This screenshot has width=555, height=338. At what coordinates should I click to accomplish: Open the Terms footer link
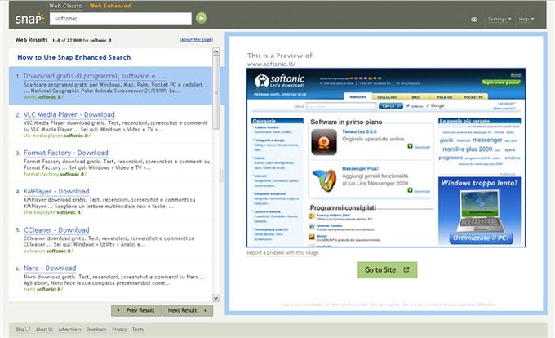click(139, 329)
